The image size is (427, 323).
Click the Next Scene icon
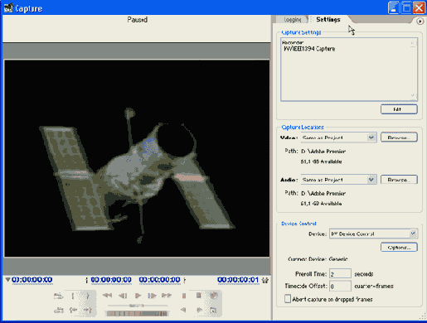pyautogui.click(x=58, y=296)
